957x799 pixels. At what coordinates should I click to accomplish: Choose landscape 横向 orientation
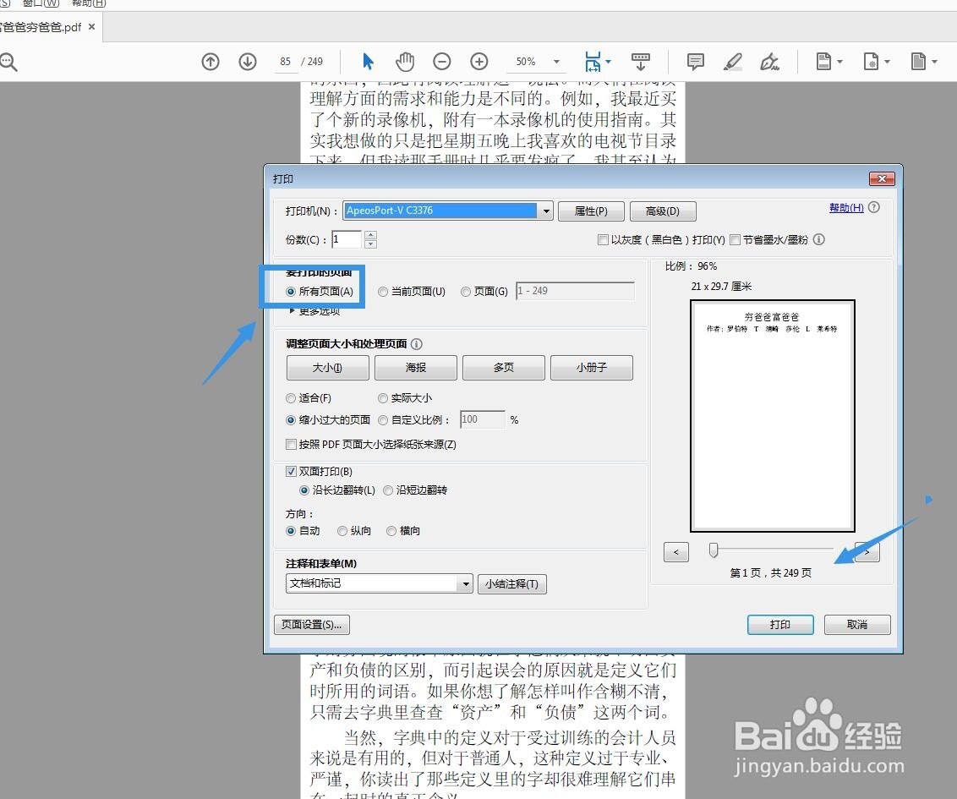coord(391,531)
